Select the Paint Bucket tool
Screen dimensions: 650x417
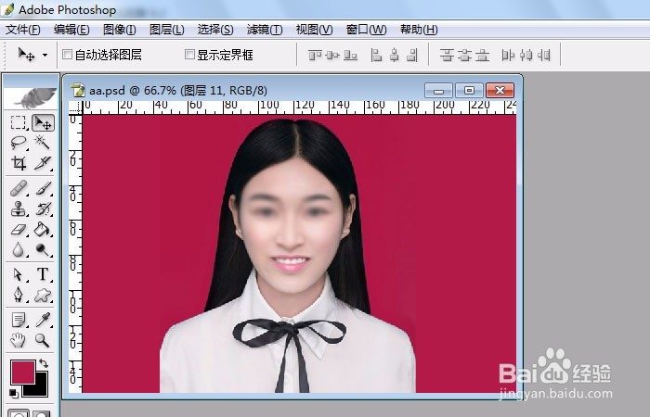[43, 229]
